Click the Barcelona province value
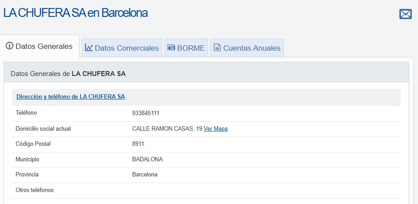Viewport: 418px width, 204px height. point(145,175)
